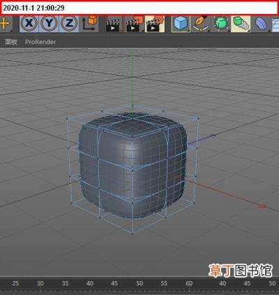Toggle the Z axis lock
Image resolution: width=279 pixels, height=295 pixels.
(69, 24)
